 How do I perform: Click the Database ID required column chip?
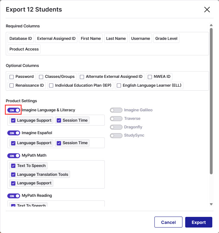pyautogui.click(x=21, y=39)
